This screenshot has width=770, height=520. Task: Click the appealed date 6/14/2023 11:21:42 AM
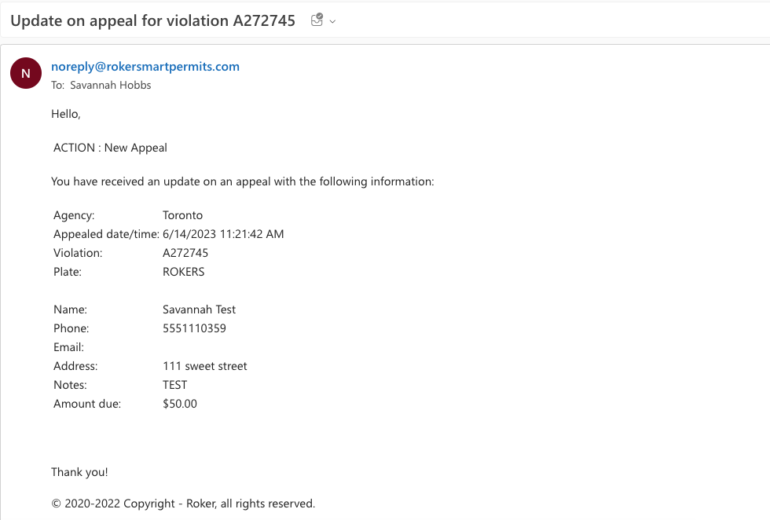click(x=223, y=234)
